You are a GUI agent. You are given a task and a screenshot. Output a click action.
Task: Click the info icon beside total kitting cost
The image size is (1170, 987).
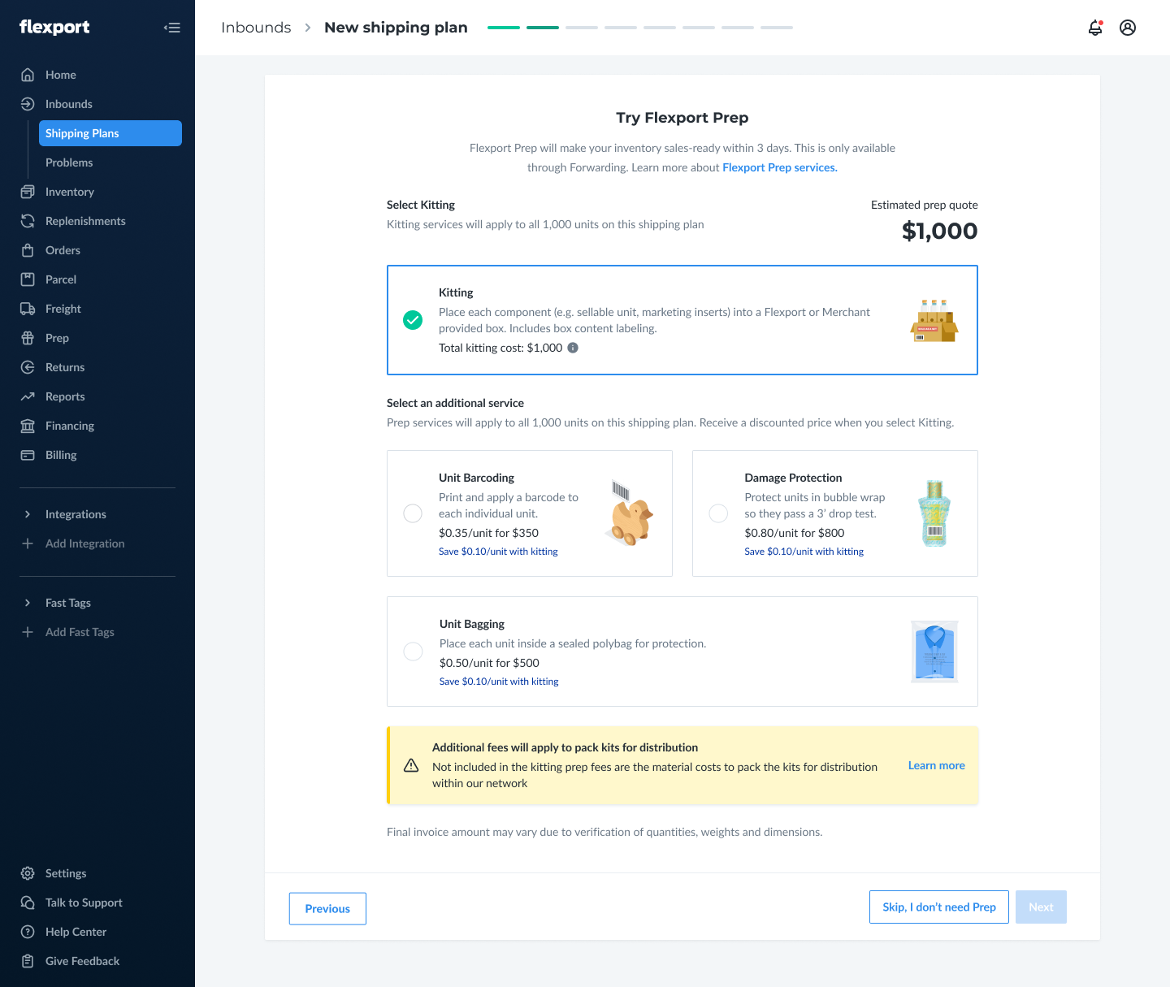[x=573, y=348]
